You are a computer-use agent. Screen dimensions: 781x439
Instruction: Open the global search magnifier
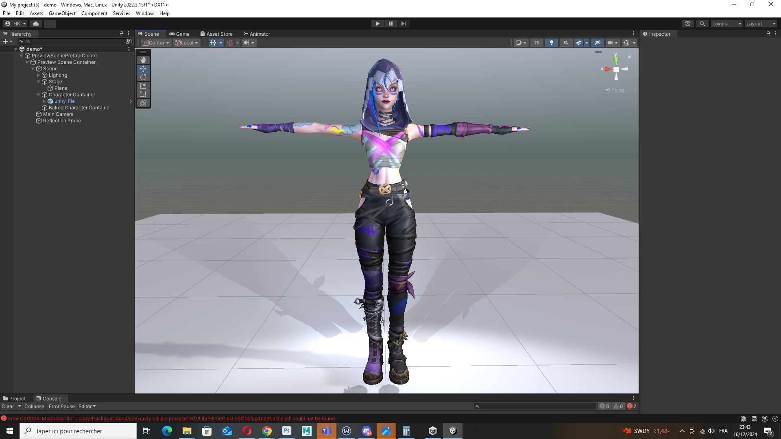[x=702, y=24]
